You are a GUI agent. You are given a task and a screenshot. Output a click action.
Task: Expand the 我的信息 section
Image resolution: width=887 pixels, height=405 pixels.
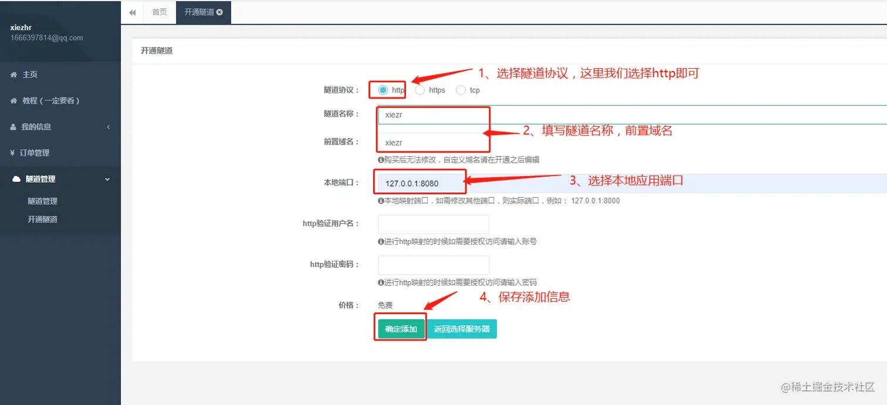click(109, 127)
